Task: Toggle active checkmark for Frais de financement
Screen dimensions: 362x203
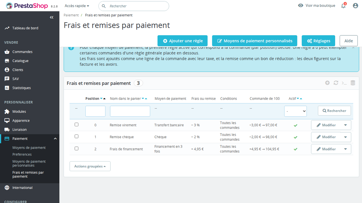Action: 295,149
